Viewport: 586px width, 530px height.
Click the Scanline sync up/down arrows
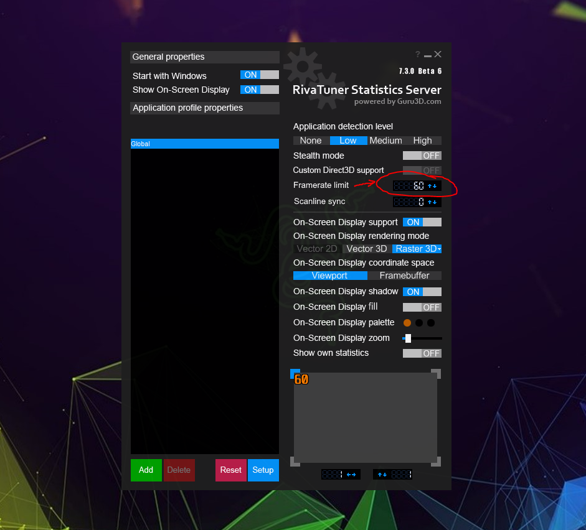(x=432, y=202)
